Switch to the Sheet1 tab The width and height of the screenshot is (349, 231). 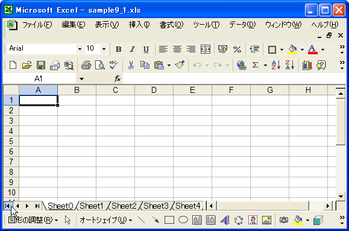point(92,206)
